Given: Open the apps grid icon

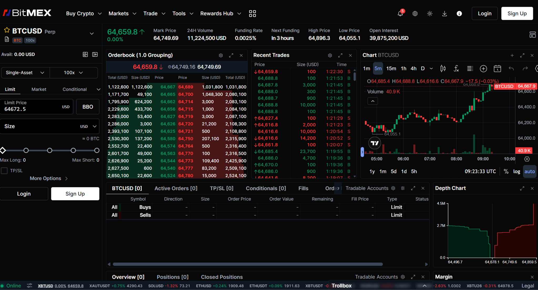Looking at the screenshot, I should click(x=252, y=13).
